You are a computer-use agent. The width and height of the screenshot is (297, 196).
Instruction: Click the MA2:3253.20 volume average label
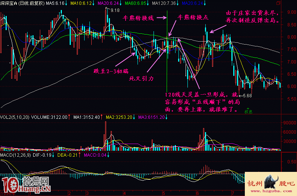point(119,117)
